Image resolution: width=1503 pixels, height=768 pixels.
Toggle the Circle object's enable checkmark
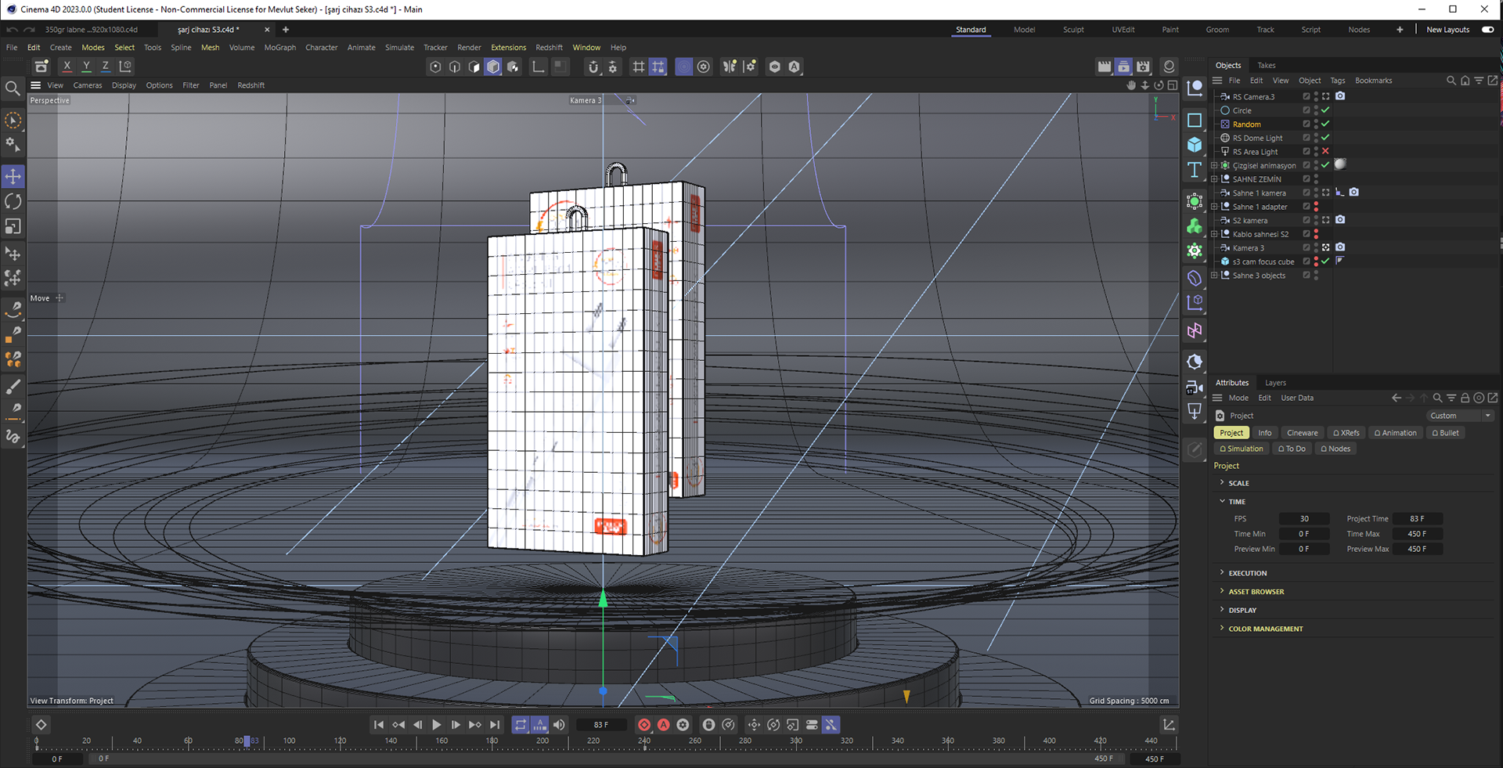[x=1325, y=110]
